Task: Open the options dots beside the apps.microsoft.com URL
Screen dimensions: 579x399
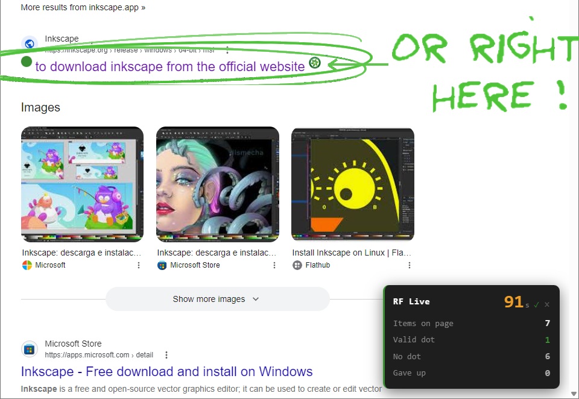Action: [166, 355]
